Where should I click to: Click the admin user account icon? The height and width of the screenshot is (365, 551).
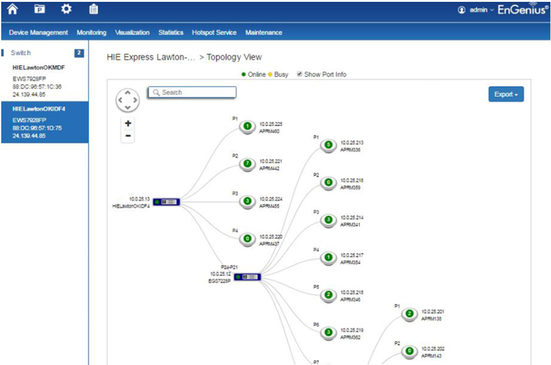461,10
